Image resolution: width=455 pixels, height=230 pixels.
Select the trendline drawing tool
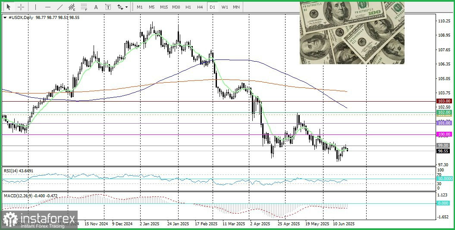[60, 7]
